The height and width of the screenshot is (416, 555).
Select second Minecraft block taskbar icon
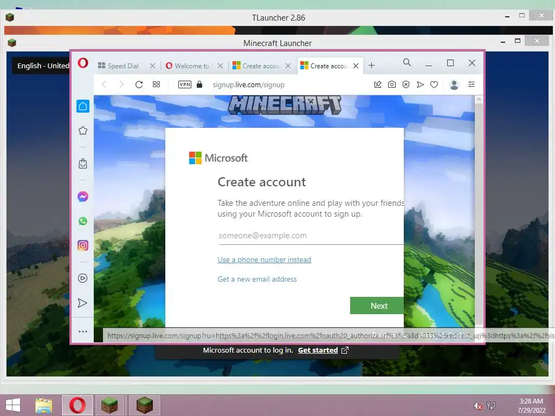coord(144,405)
